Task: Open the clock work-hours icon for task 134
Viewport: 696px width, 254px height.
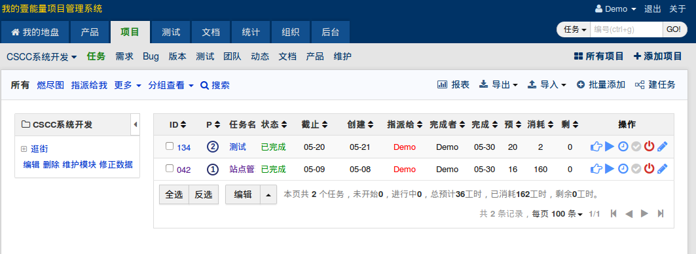Action: click(x=623, y=147)
